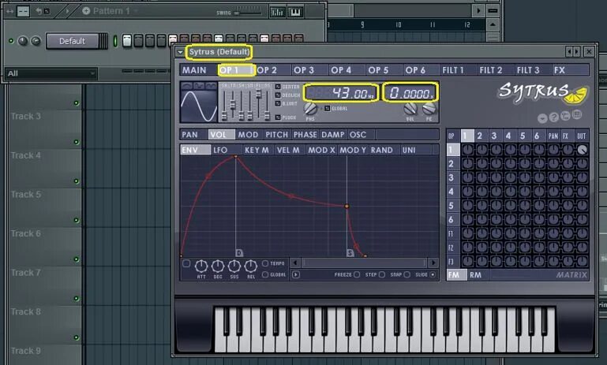The image size is (607, 365).
Task: Toggle the DECLICK checkbox
Action: tap(278, 95)
